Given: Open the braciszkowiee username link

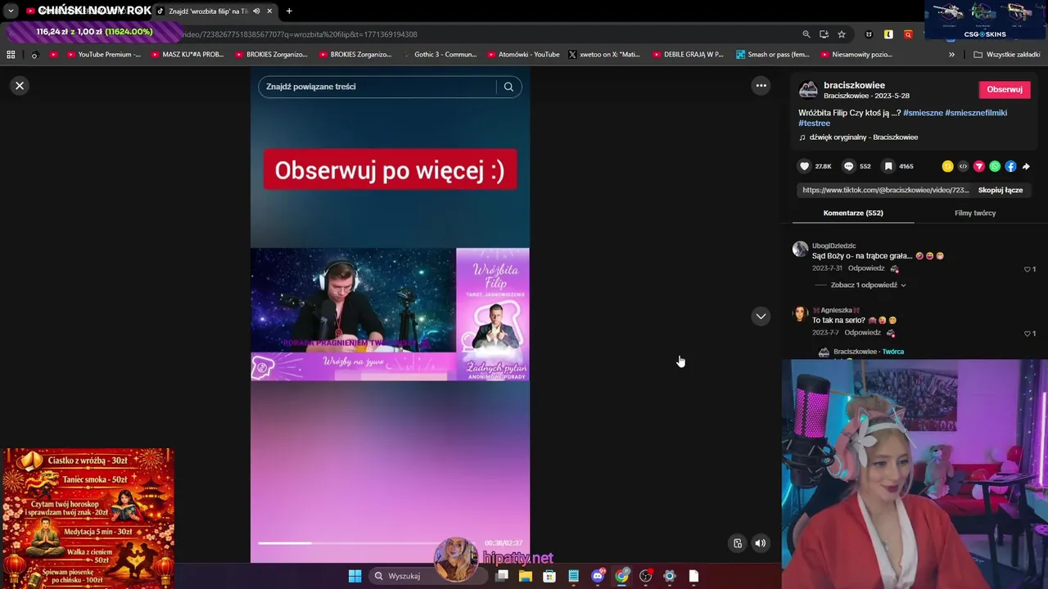Looking at the screenshot, I should 854,85.
